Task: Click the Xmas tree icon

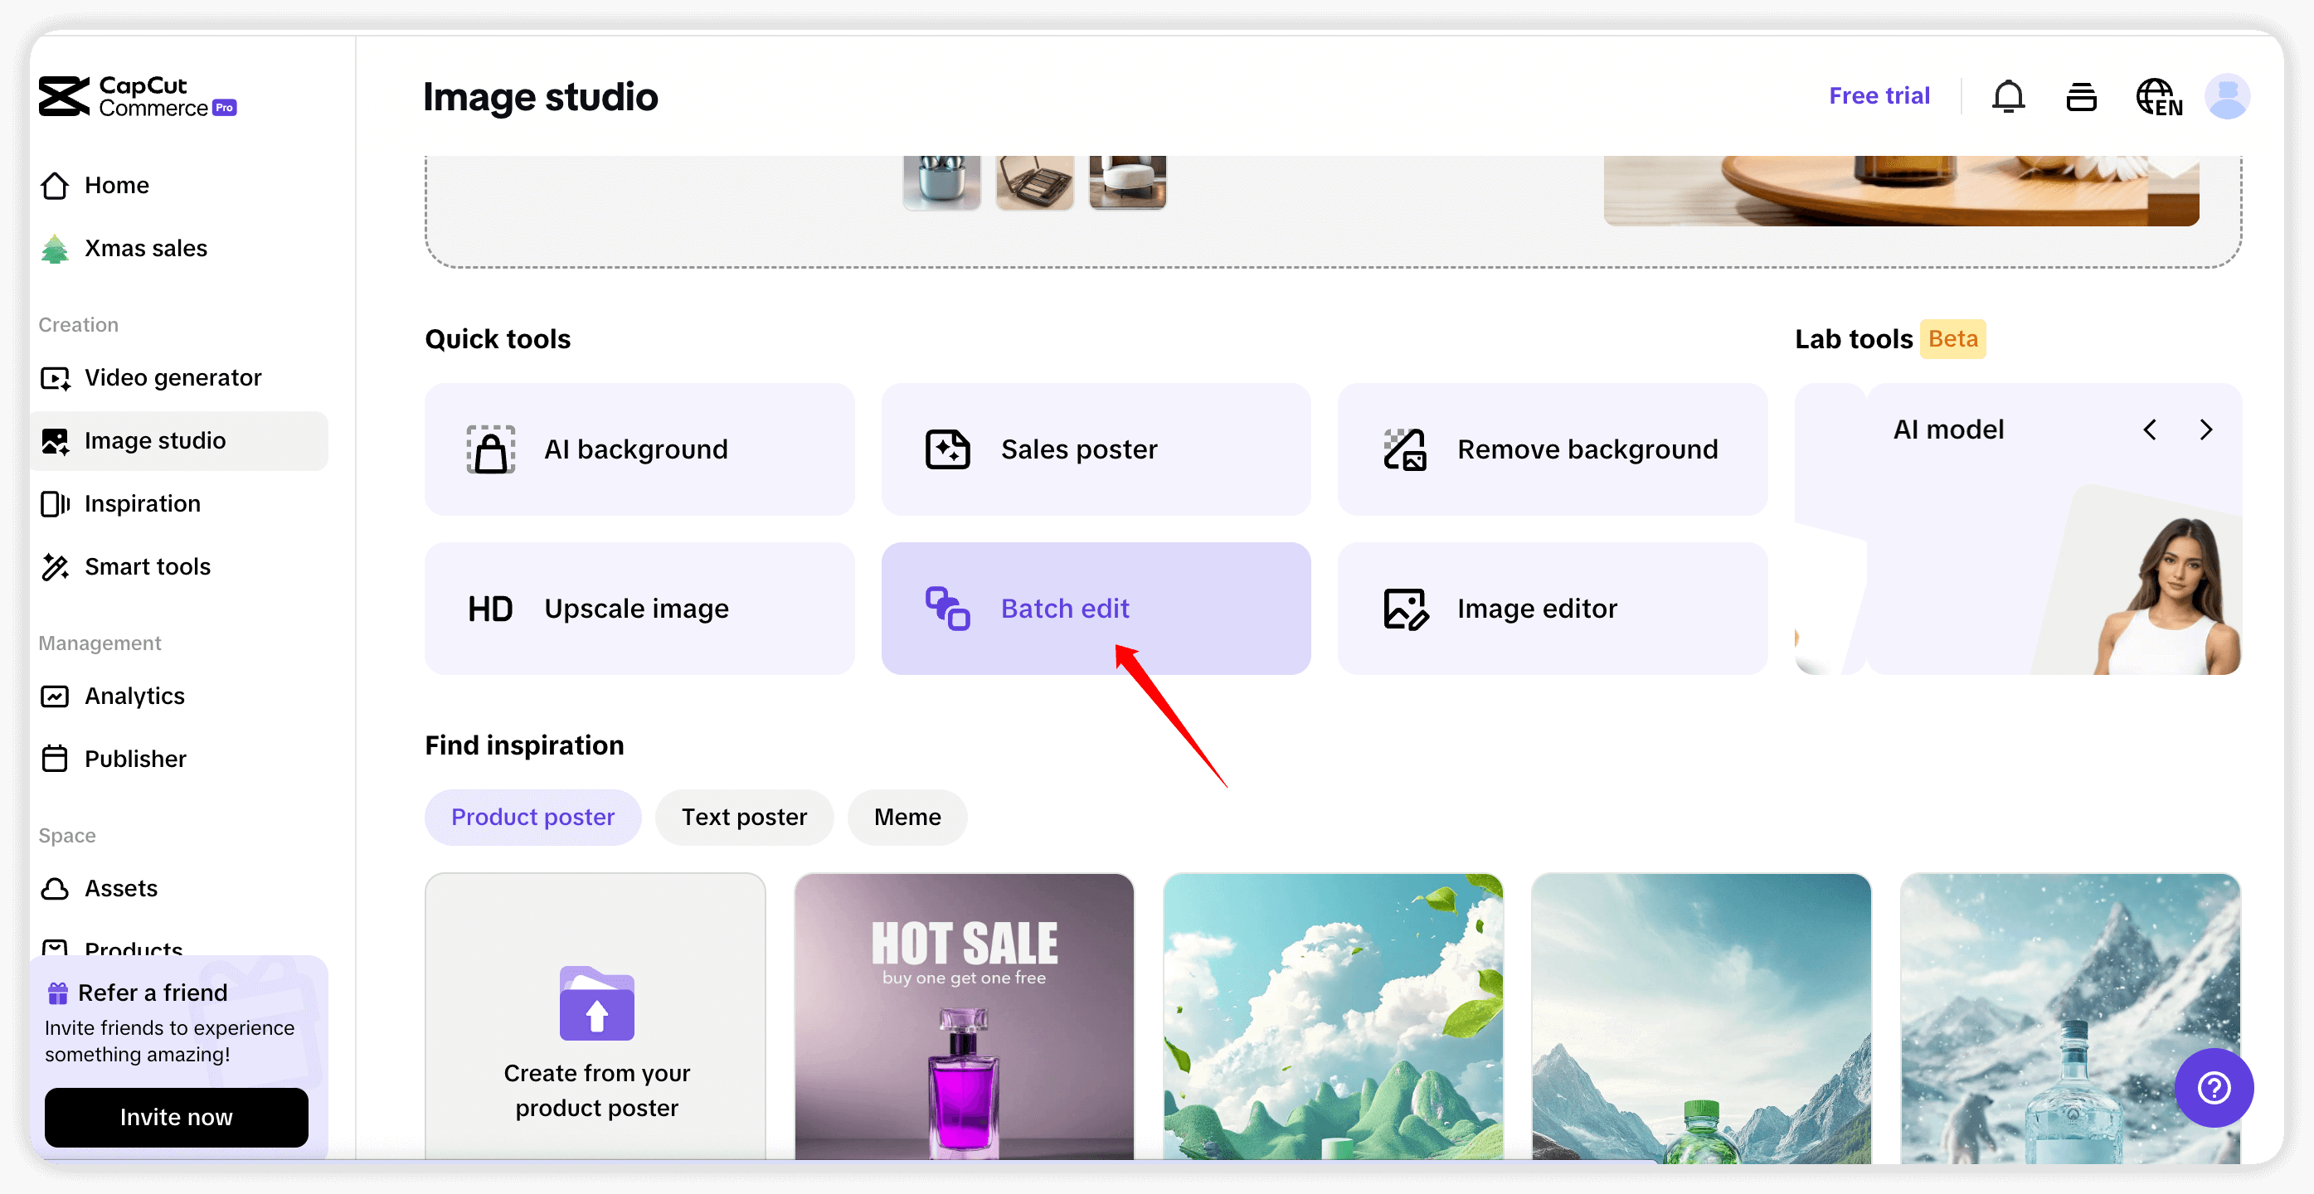Action: click(55, 249)
